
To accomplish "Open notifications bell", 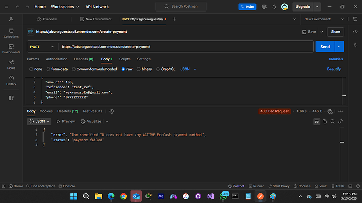I will click(274, 7).
